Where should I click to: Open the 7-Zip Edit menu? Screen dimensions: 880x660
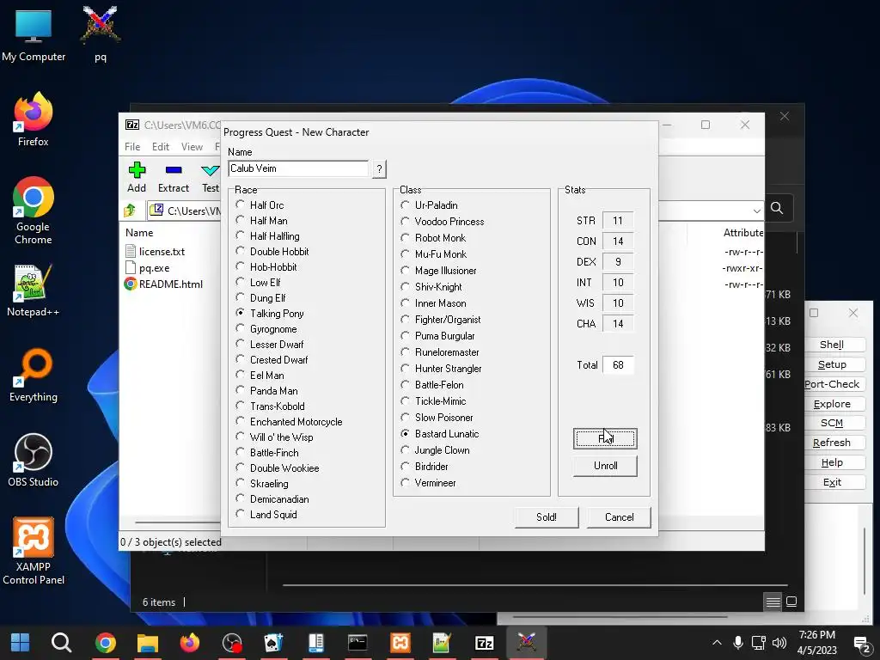(x=161, y=146)
